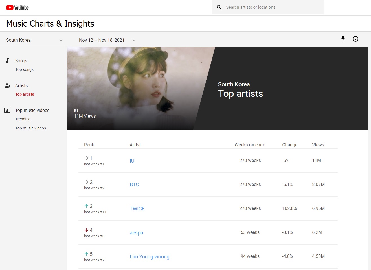Screen dimensions: 371x270
Task: Open Top music videos sub-link
Action: (x=30, y=128)
